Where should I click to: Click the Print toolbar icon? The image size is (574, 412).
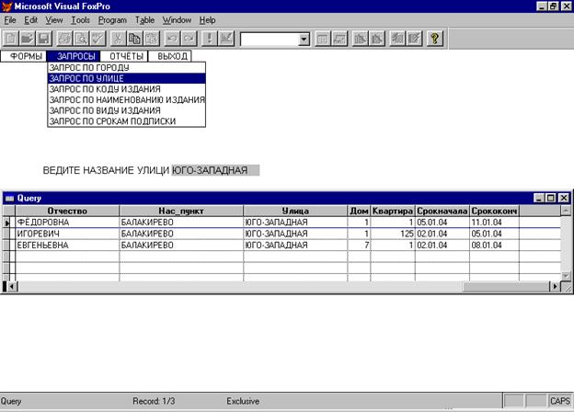coord(65,40)
